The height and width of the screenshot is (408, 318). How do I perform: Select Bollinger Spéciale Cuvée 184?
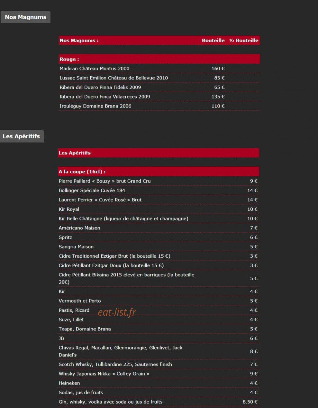[x=92, y=190]
